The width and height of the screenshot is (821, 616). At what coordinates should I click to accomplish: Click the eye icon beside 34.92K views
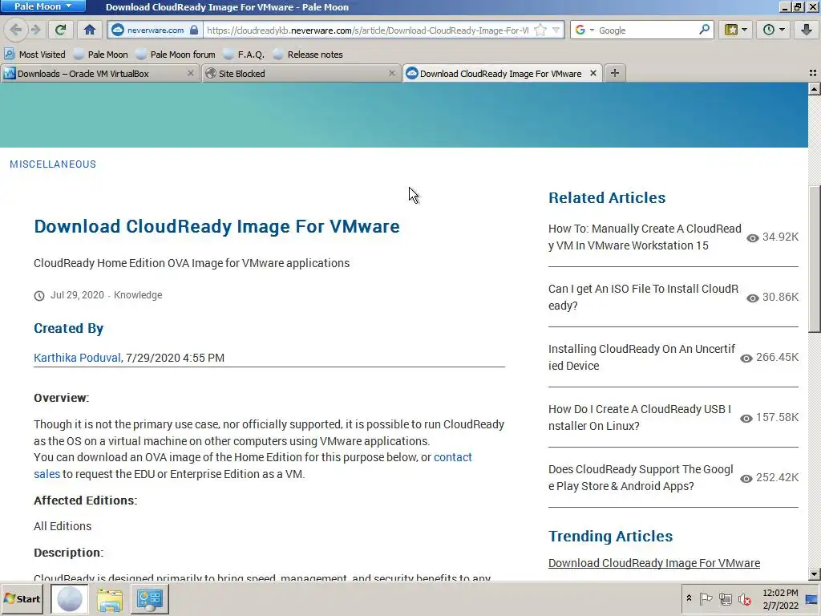(x=752, y=237)
